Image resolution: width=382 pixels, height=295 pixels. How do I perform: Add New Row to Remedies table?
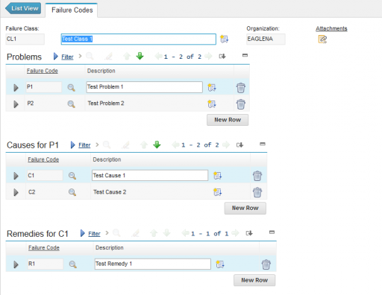[254, 280]
